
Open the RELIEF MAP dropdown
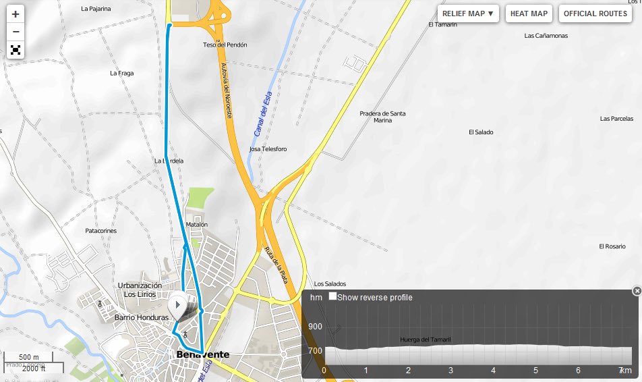point(468,13)
